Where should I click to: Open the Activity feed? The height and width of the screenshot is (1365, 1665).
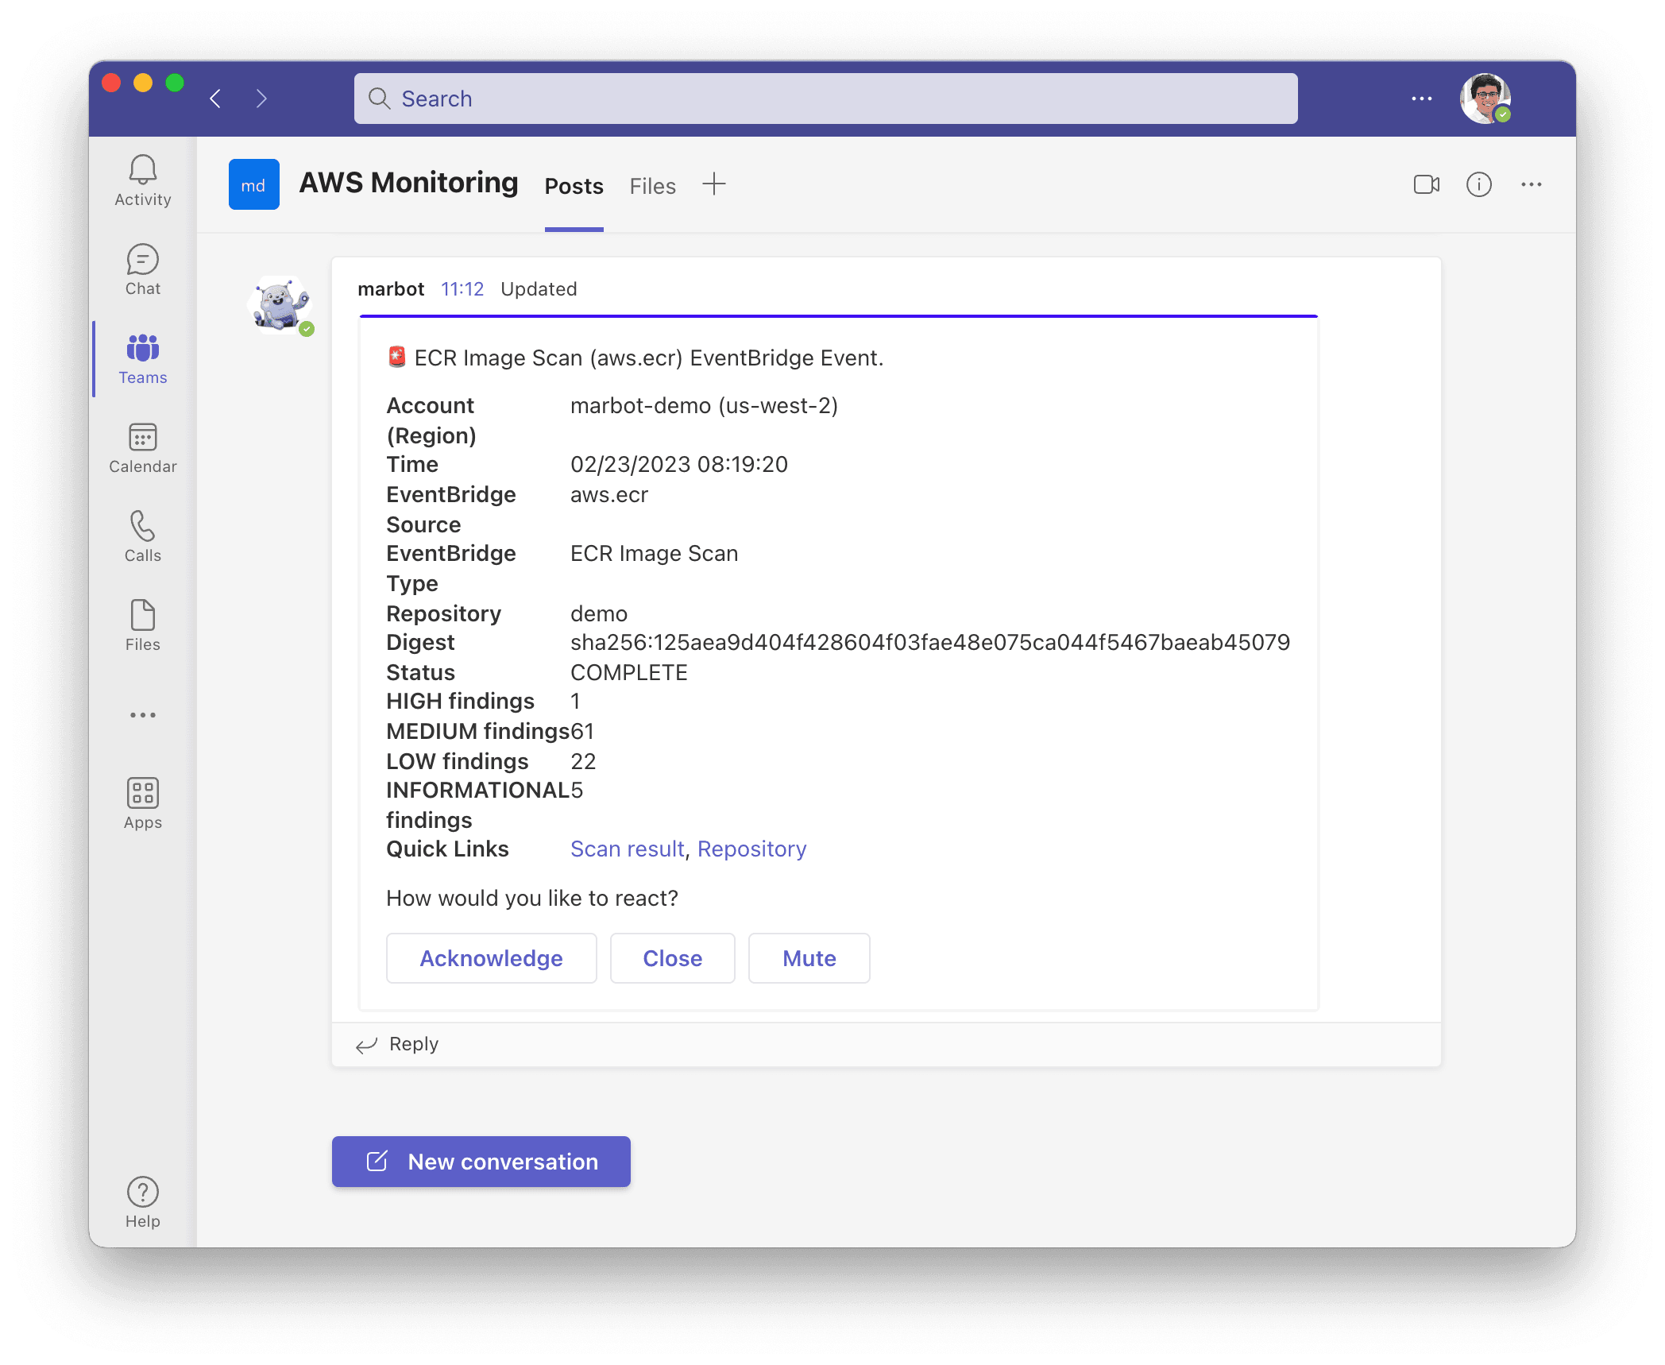pyautogui.click(x=143, y=181)
